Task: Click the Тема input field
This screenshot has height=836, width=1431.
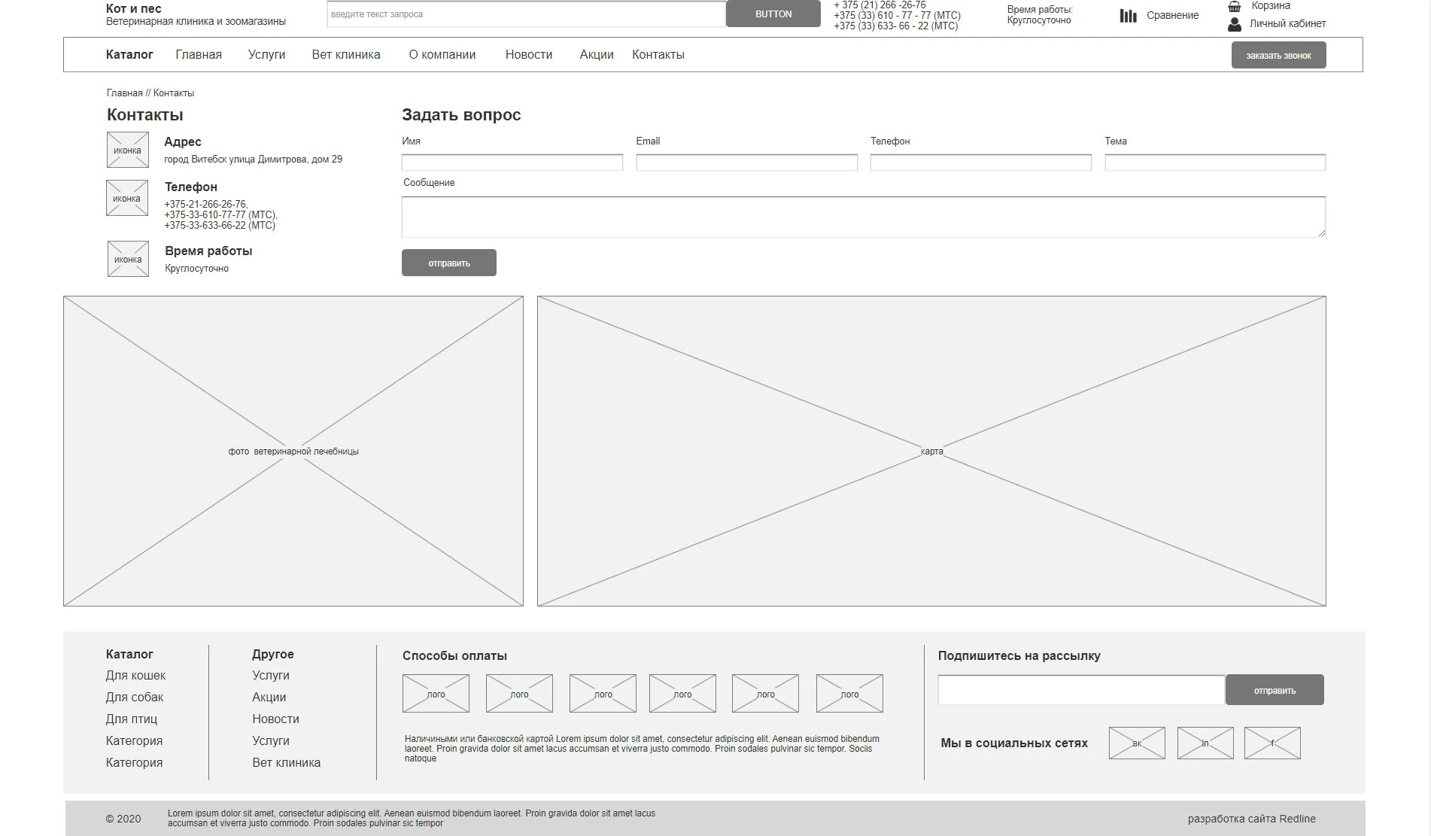Action: point(1216,163)
